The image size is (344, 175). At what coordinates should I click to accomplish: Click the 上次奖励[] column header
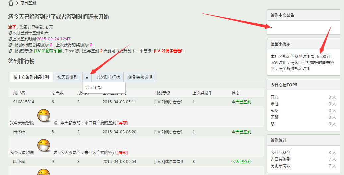tap(202, 93)
